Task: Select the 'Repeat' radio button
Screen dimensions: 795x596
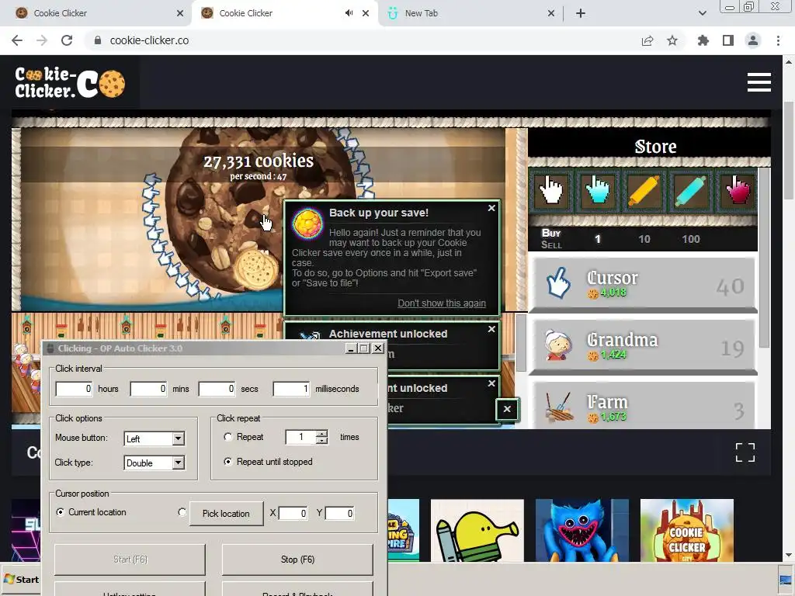Action: (228, 437)
